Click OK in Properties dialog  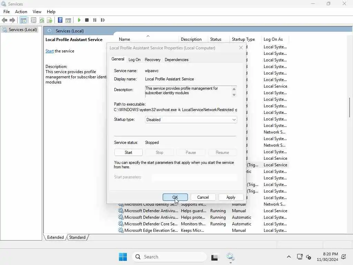point(175,197)
